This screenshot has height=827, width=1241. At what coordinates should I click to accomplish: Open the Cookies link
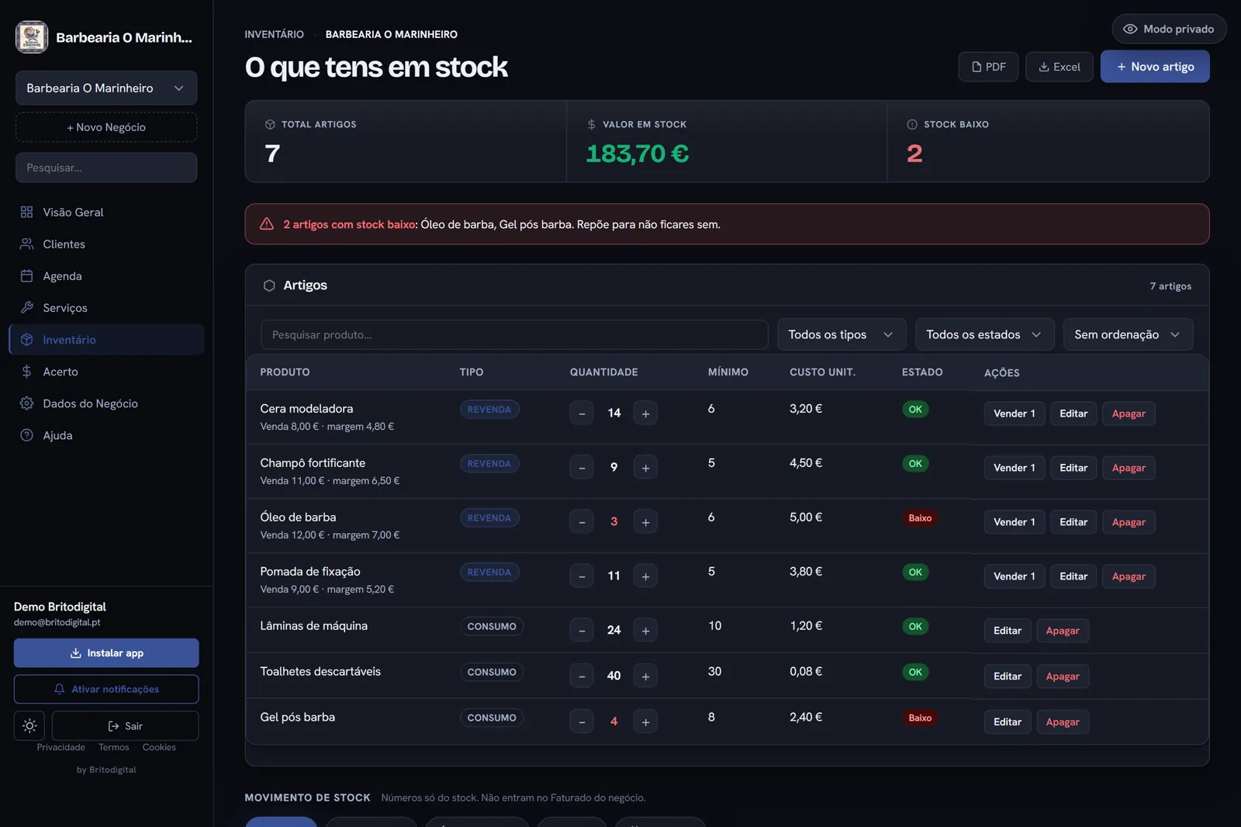click(159, 747)
